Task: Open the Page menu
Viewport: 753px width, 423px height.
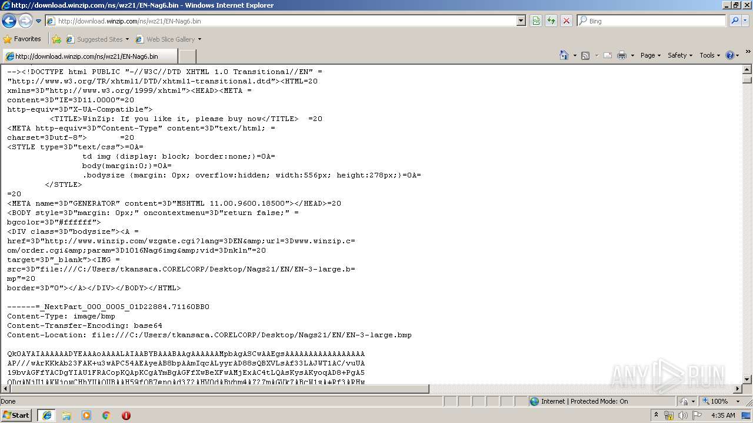Action: click(650, 55)
